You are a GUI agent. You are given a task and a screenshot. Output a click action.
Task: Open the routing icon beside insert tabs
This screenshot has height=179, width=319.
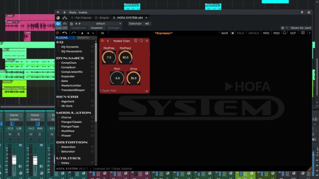65,18
